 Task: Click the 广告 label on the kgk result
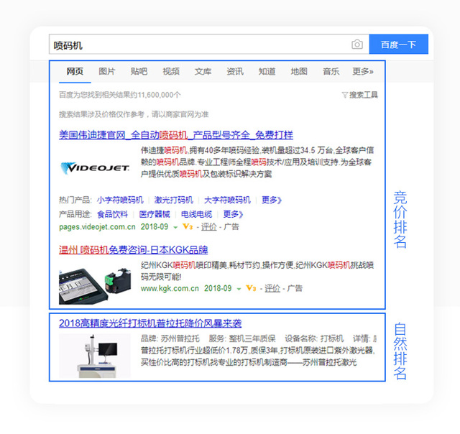(x=295, y=288)
